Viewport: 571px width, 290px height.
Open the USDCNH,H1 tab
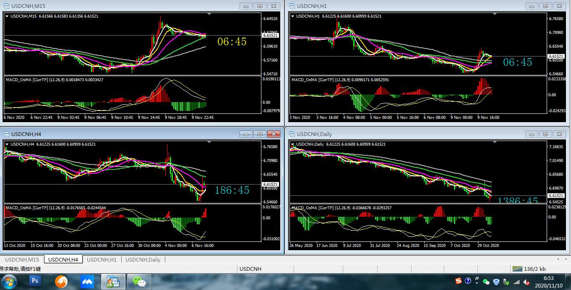coord(102,259)
